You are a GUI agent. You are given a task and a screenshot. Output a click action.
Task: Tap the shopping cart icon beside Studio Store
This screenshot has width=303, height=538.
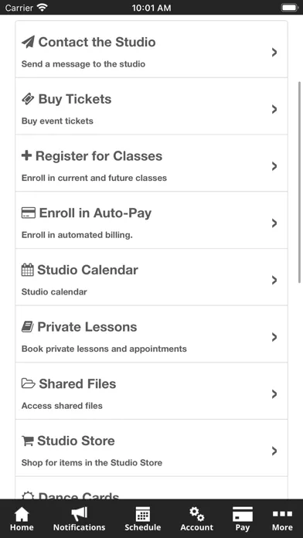coord(28,441)
